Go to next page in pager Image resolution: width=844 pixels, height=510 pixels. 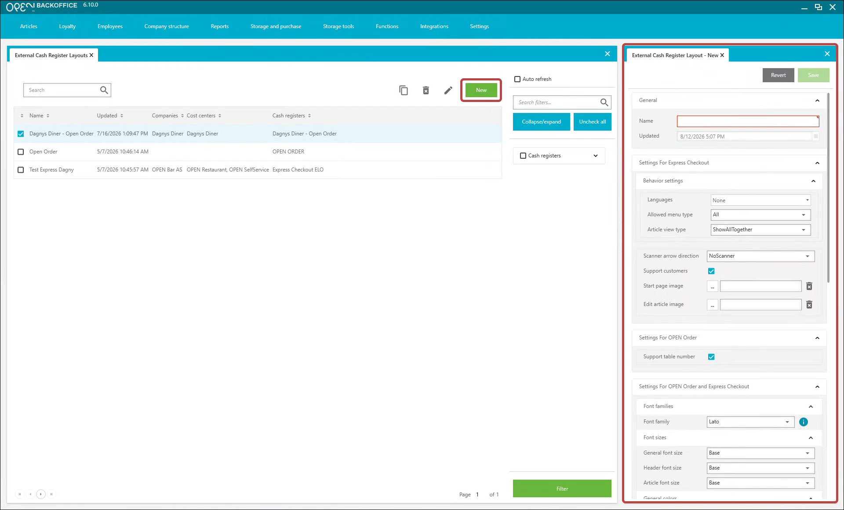click(40, 494)
